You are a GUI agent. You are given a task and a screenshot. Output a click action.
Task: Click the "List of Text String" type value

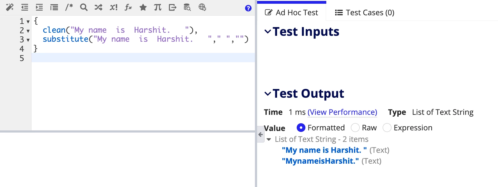pos(443,112)
